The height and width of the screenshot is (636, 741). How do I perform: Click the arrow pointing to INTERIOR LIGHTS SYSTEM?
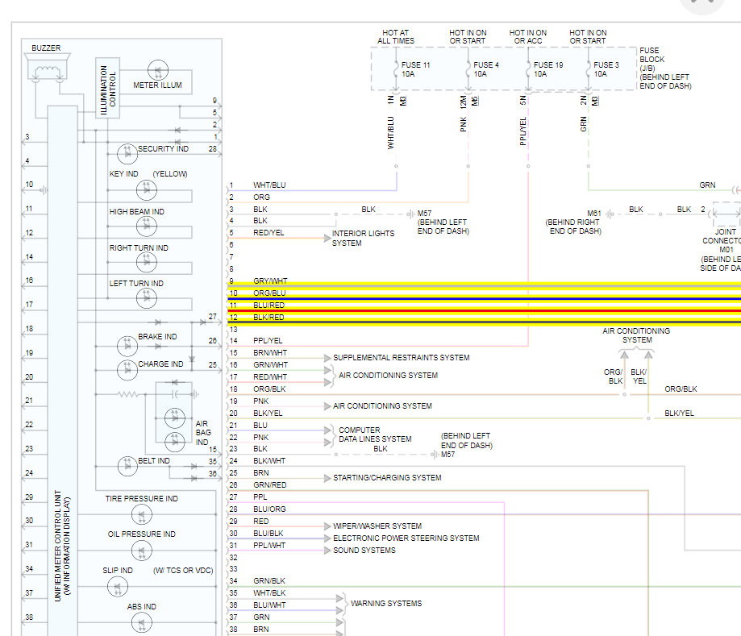(x=327, y=238)
